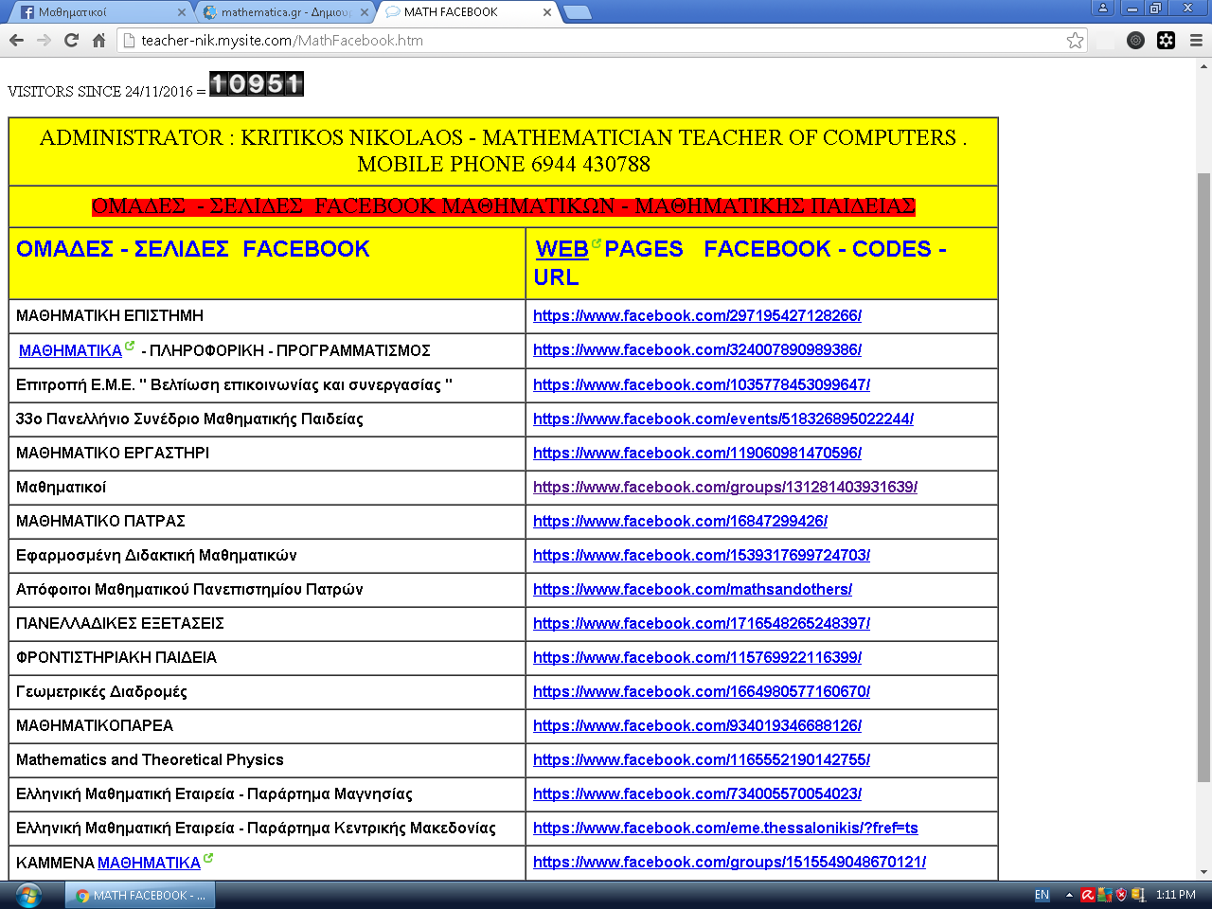The image size is (1212, 909).
Task: Open the ΜΑΘΗΜΑΤΙΚΑ link after ΚΑΜΜΕΝΑ
Action: pos(150,863)
